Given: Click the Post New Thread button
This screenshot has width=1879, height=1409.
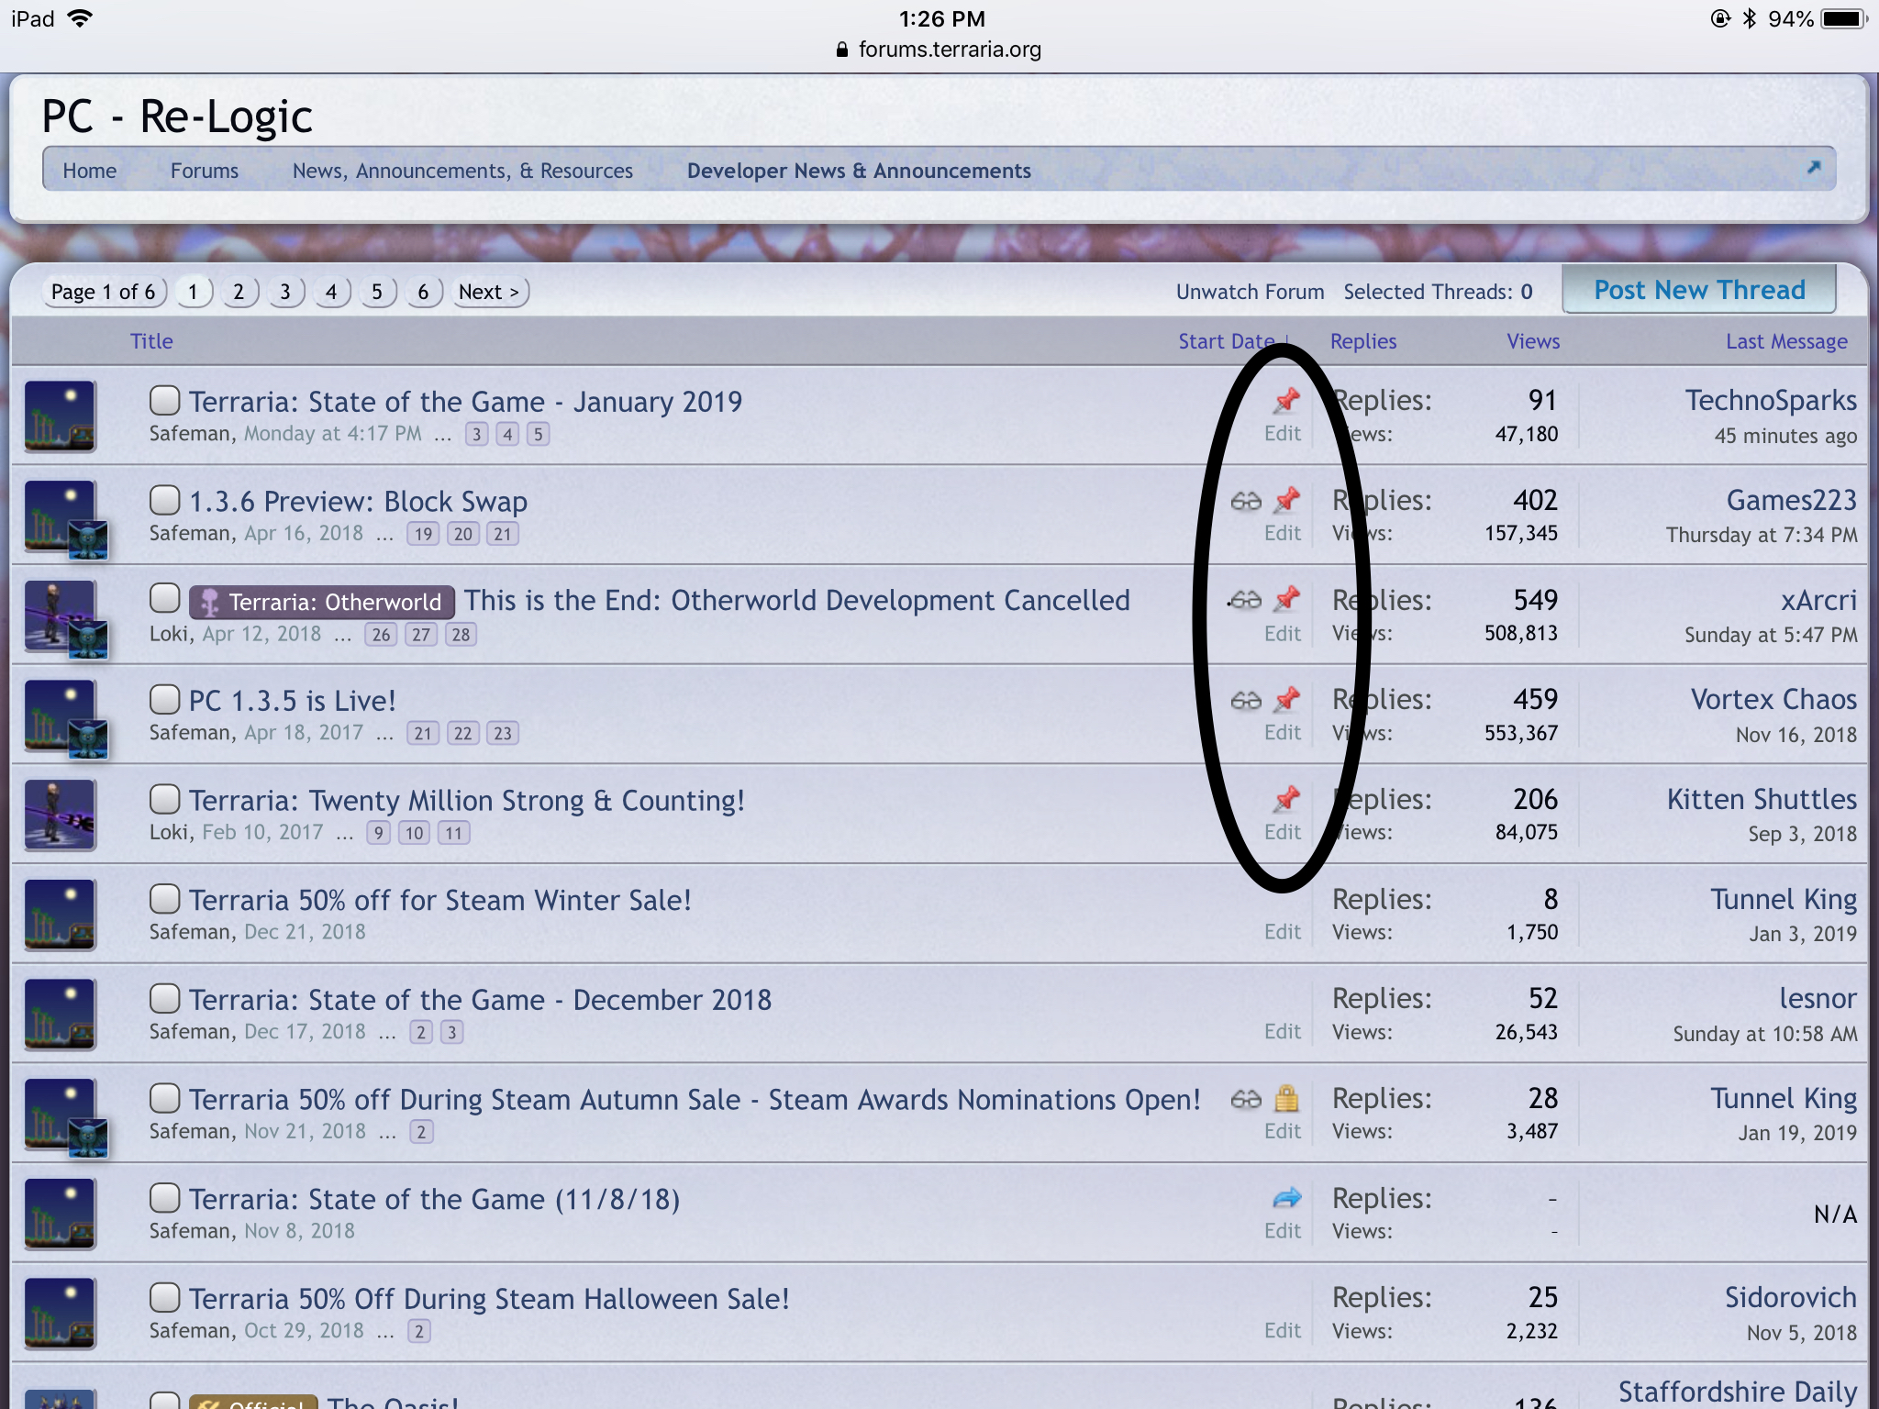Looking at the screenshot, I should point(1699,290).
